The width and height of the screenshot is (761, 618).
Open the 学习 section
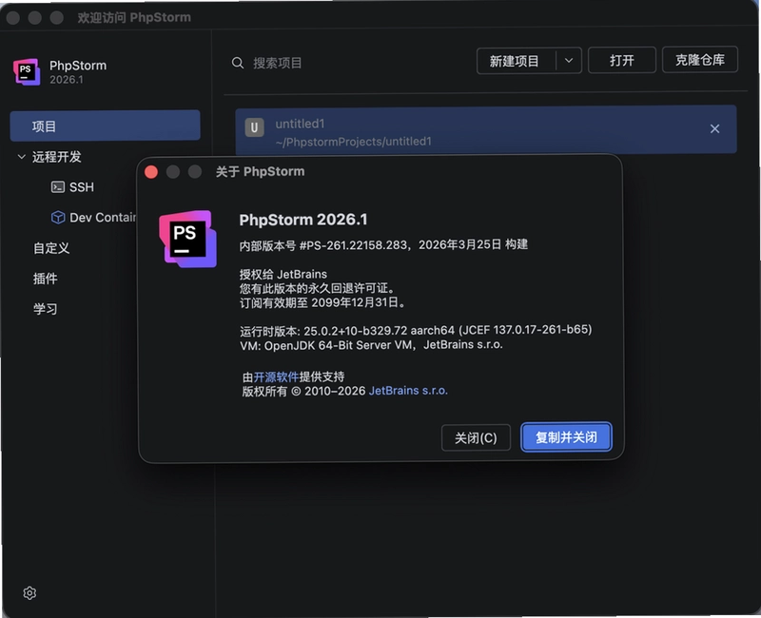45,309
